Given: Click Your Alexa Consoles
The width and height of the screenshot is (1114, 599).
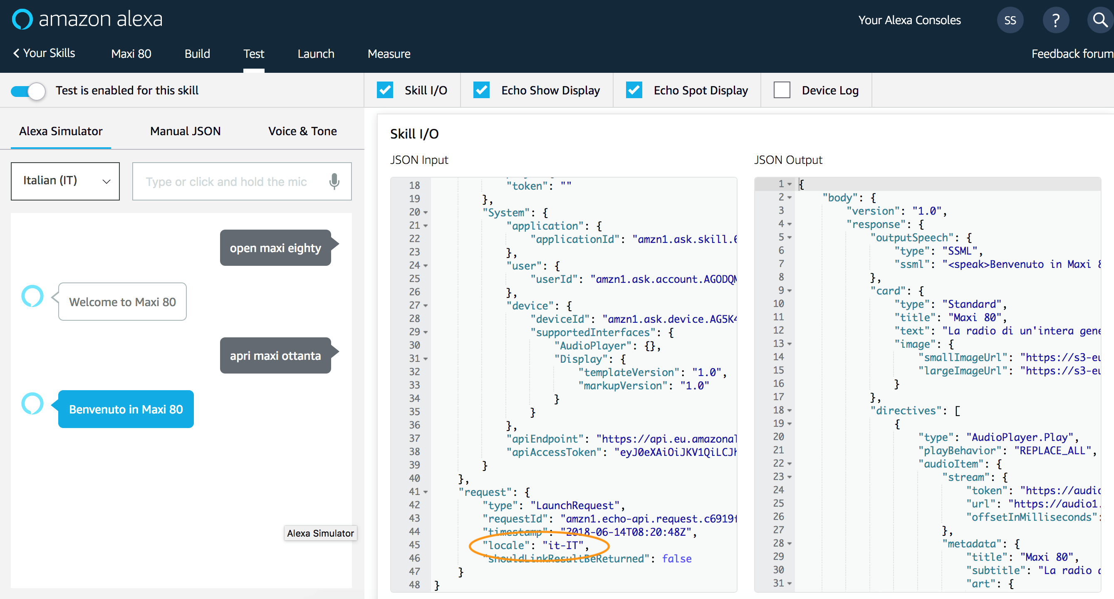Looking at the screenshot, I should pos(909,20).
